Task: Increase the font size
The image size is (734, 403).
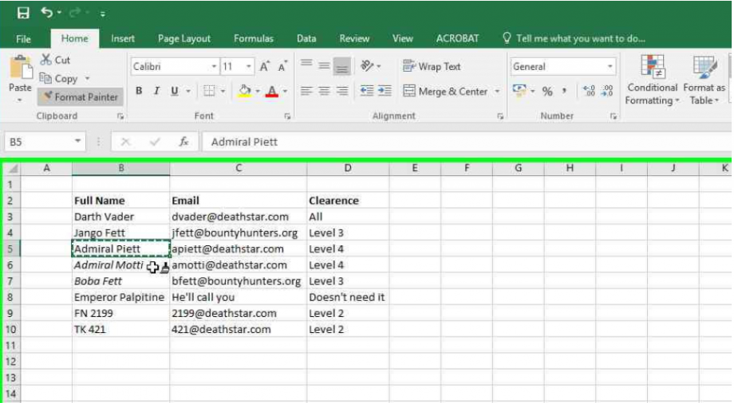Action: pyautogui.click(x=265, y=66)
